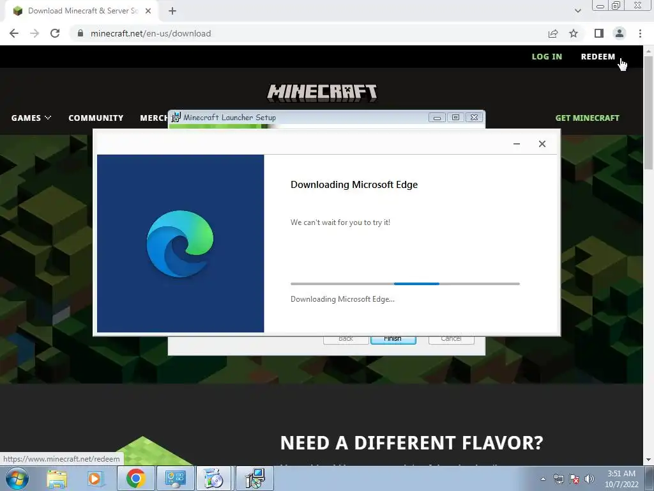The image size is (654, 491).
Task: Open Action Center flag icon
Action: point(574,479)
